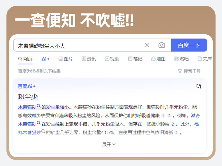222x166 pixels.
Task: Go to the 贴吧 tab
Action: (182, 59)
